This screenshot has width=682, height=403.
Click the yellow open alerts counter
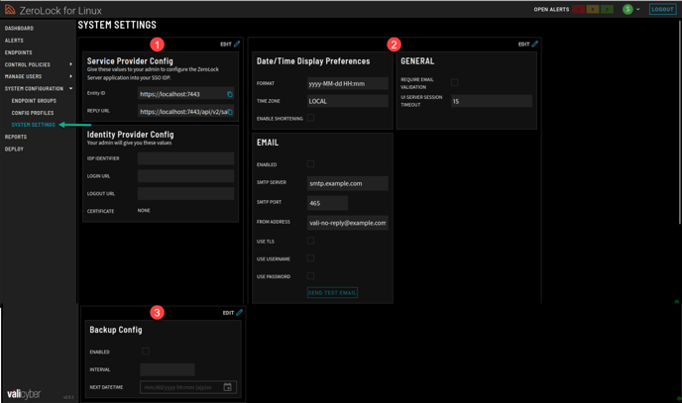593,9
